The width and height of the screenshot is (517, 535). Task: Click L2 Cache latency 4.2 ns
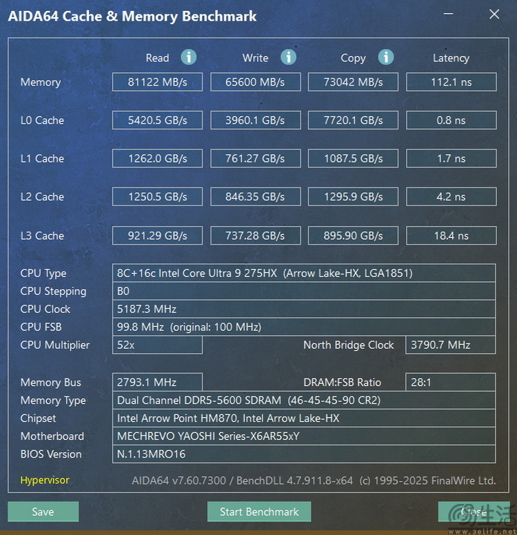click(x=451, y=196)
